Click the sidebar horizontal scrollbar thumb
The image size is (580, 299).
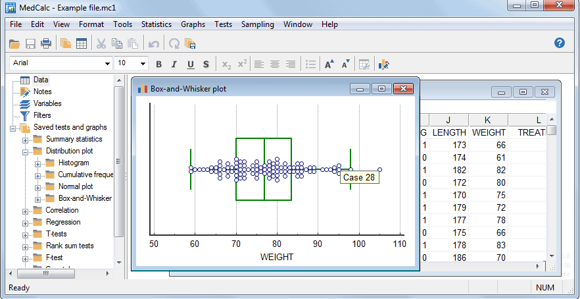click(46, 274)
